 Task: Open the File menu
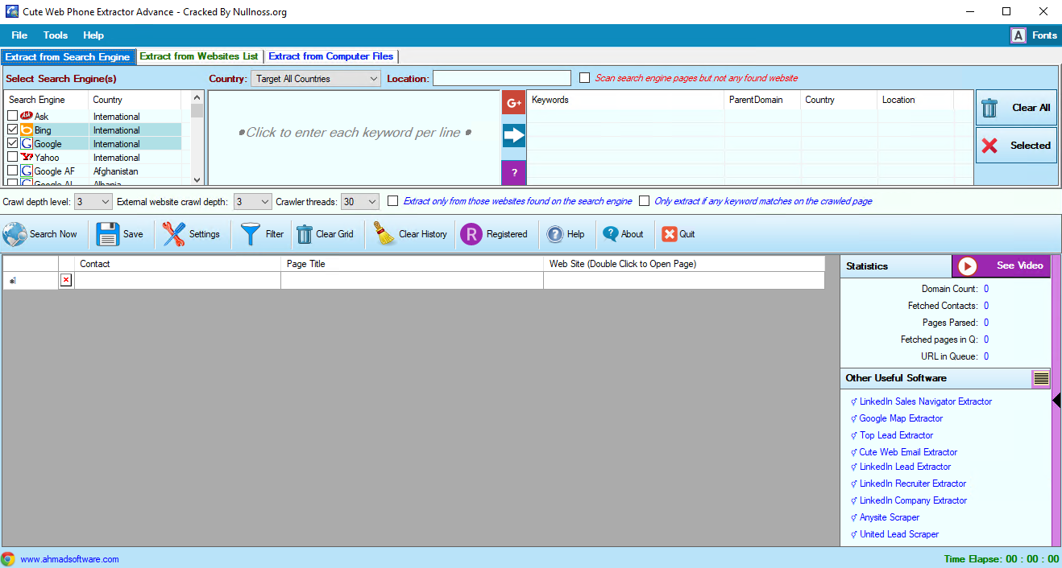coord(19,35)
